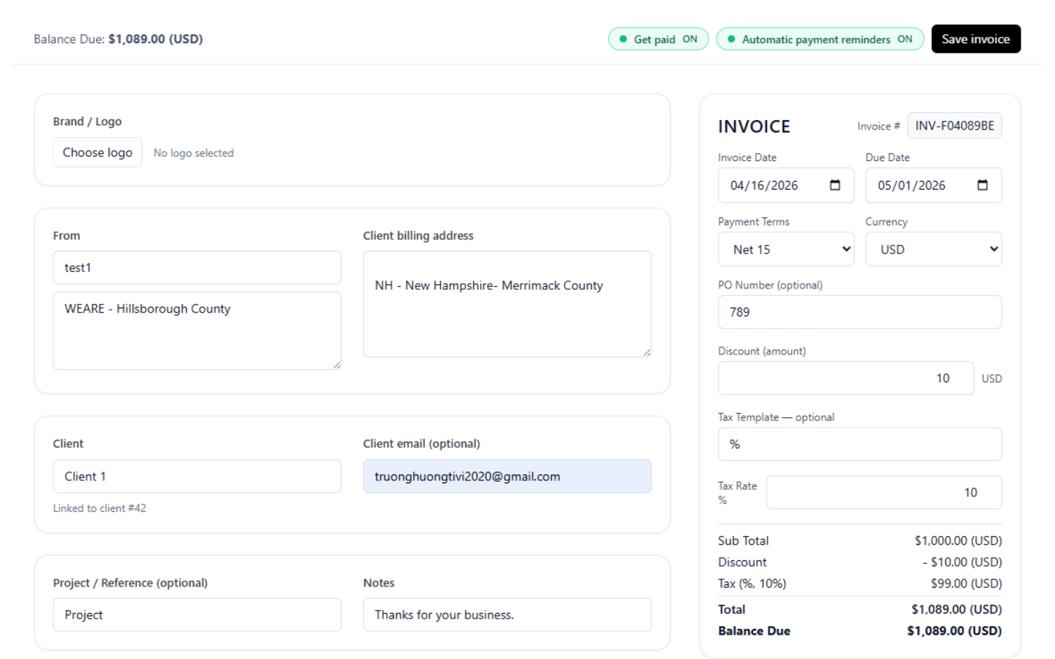Open the Due Date calendar picker icon
The image size is (1055, 659).
(x=982, y=185)
